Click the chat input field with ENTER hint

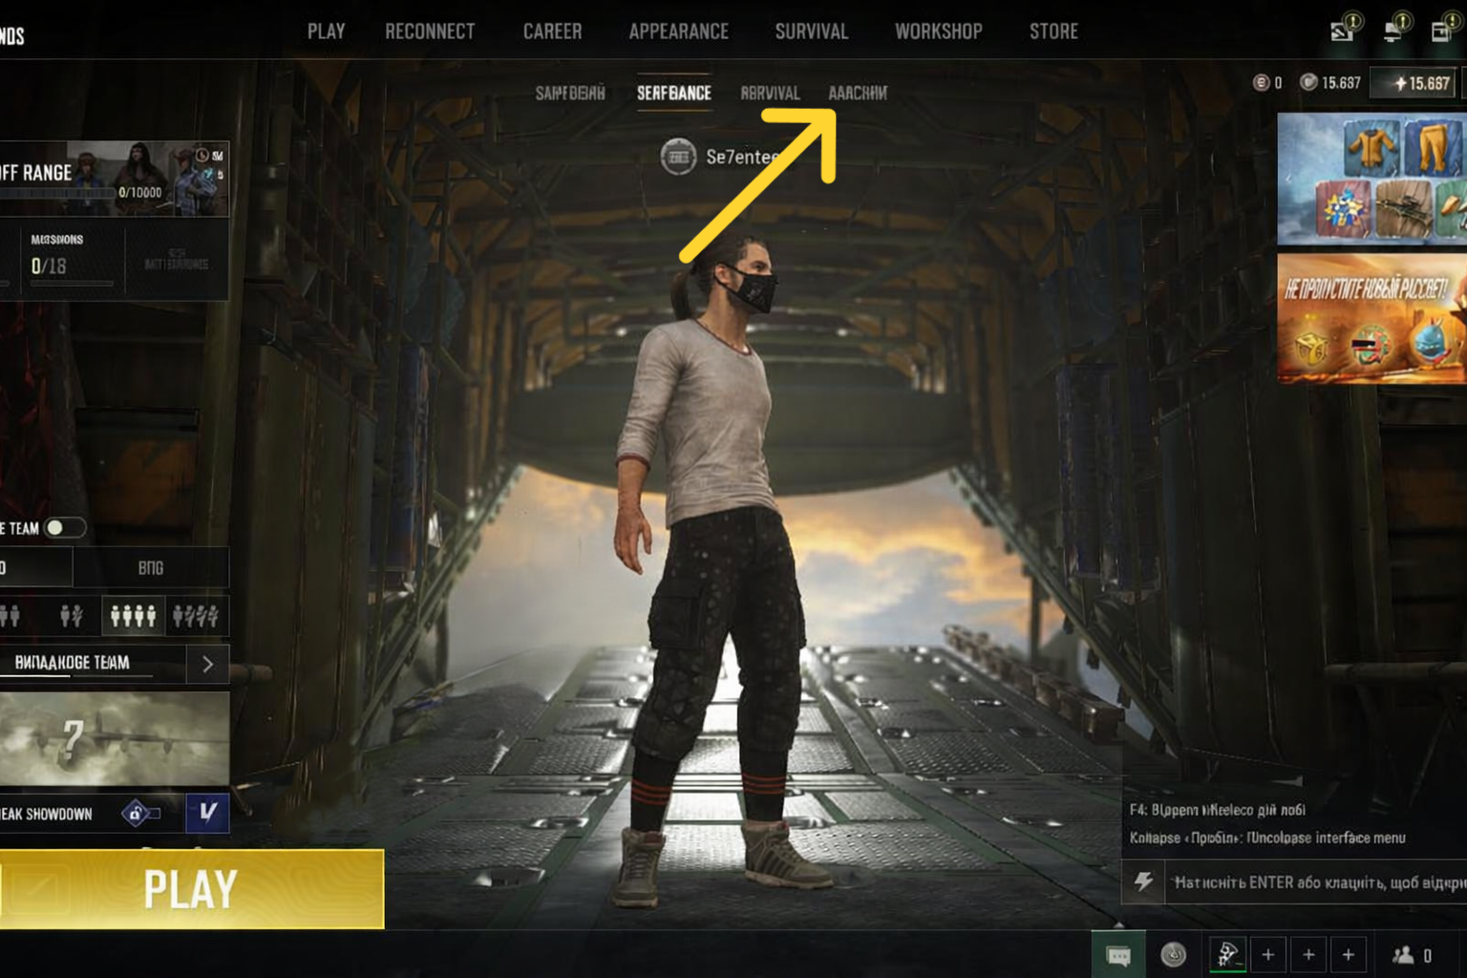point(1316,882)
